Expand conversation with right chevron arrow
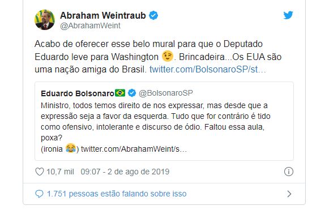Viewport: 312px width, 214px height. 289,194
